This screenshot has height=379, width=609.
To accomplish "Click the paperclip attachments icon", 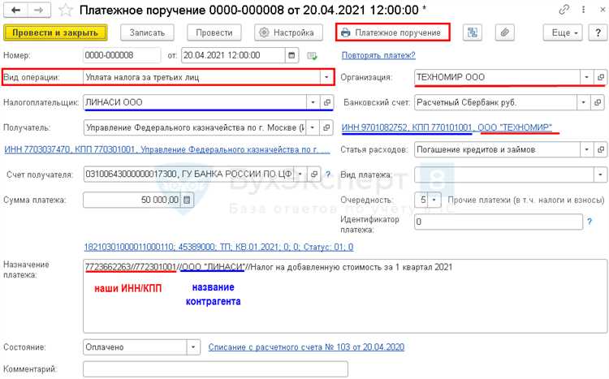I will [x=505, y=32].
